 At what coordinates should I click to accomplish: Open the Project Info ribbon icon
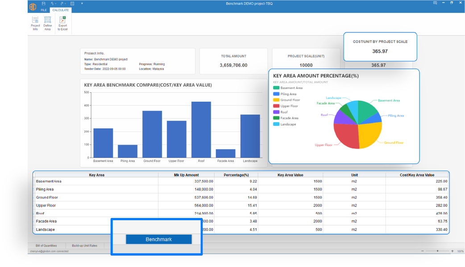(x=35, y=23)
